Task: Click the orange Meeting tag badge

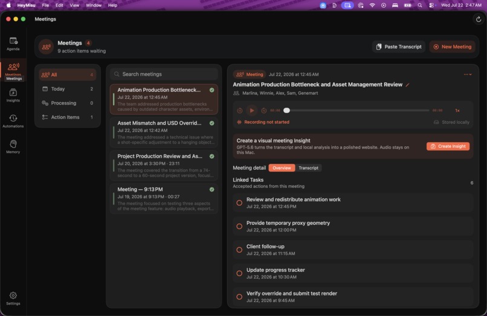Action: pos(250,74)
